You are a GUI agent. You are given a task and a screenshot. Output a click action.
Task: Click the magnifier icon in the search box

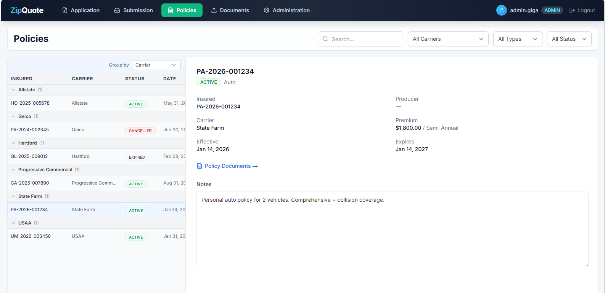[x=325, y=39]
